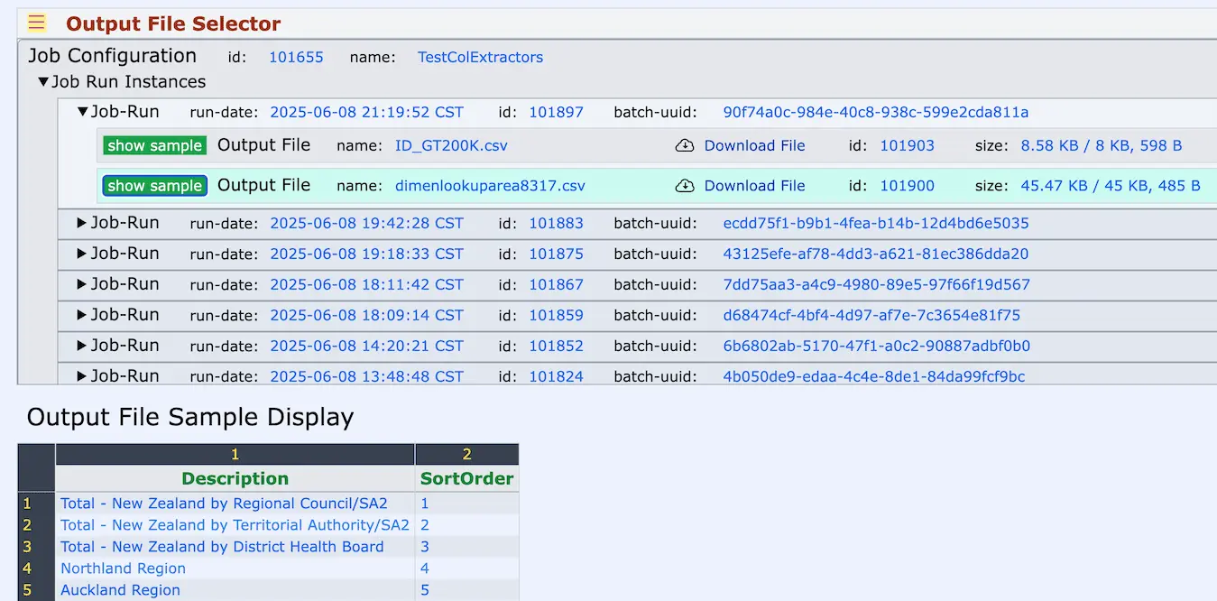Expand the Job-Run dated 2025-06-08 14:20:21
This screenshot has width=1217, height=601.
tap(83, 346)
